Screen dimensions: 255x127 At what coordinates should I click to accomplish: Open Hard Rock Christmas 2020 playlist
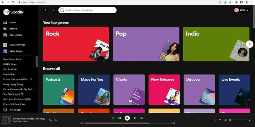click(x=17, y=99)
